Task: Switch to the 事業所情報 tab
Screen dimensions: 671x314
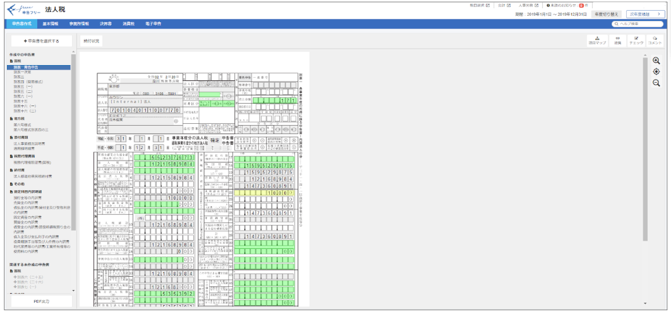Action: 79,24
